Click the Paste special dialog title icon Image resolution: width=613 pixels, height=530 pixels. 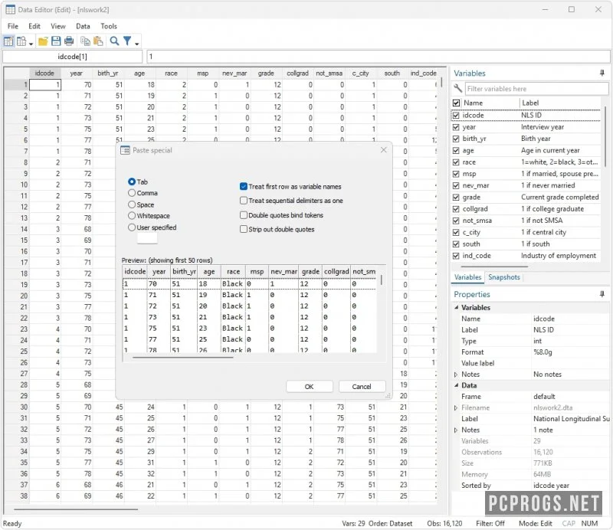click(125, 150)
